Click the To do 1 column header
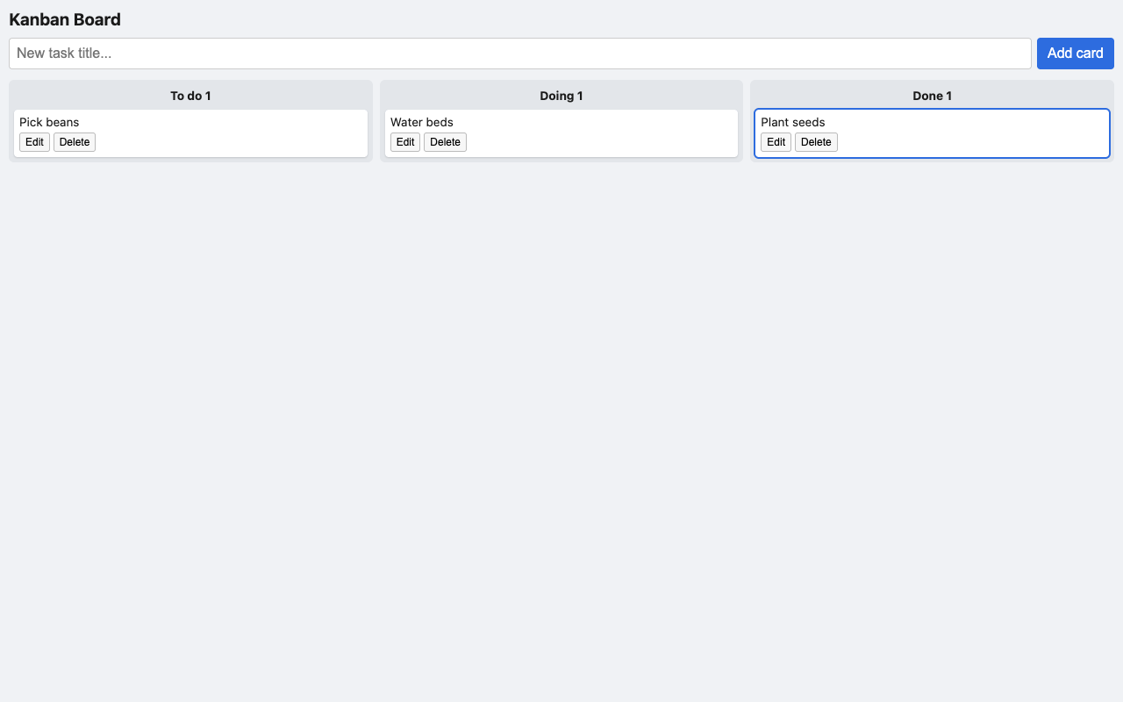The image size is (1123, 702). 190,96
